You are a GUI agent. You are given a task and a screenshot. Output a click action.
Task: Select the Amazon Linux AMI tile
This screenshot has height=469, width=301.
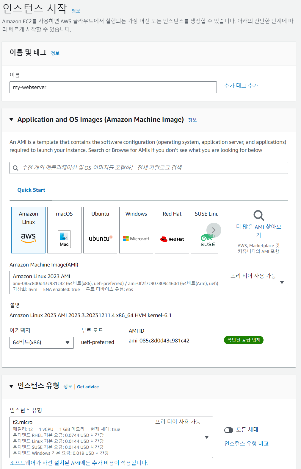click(28, 230)
